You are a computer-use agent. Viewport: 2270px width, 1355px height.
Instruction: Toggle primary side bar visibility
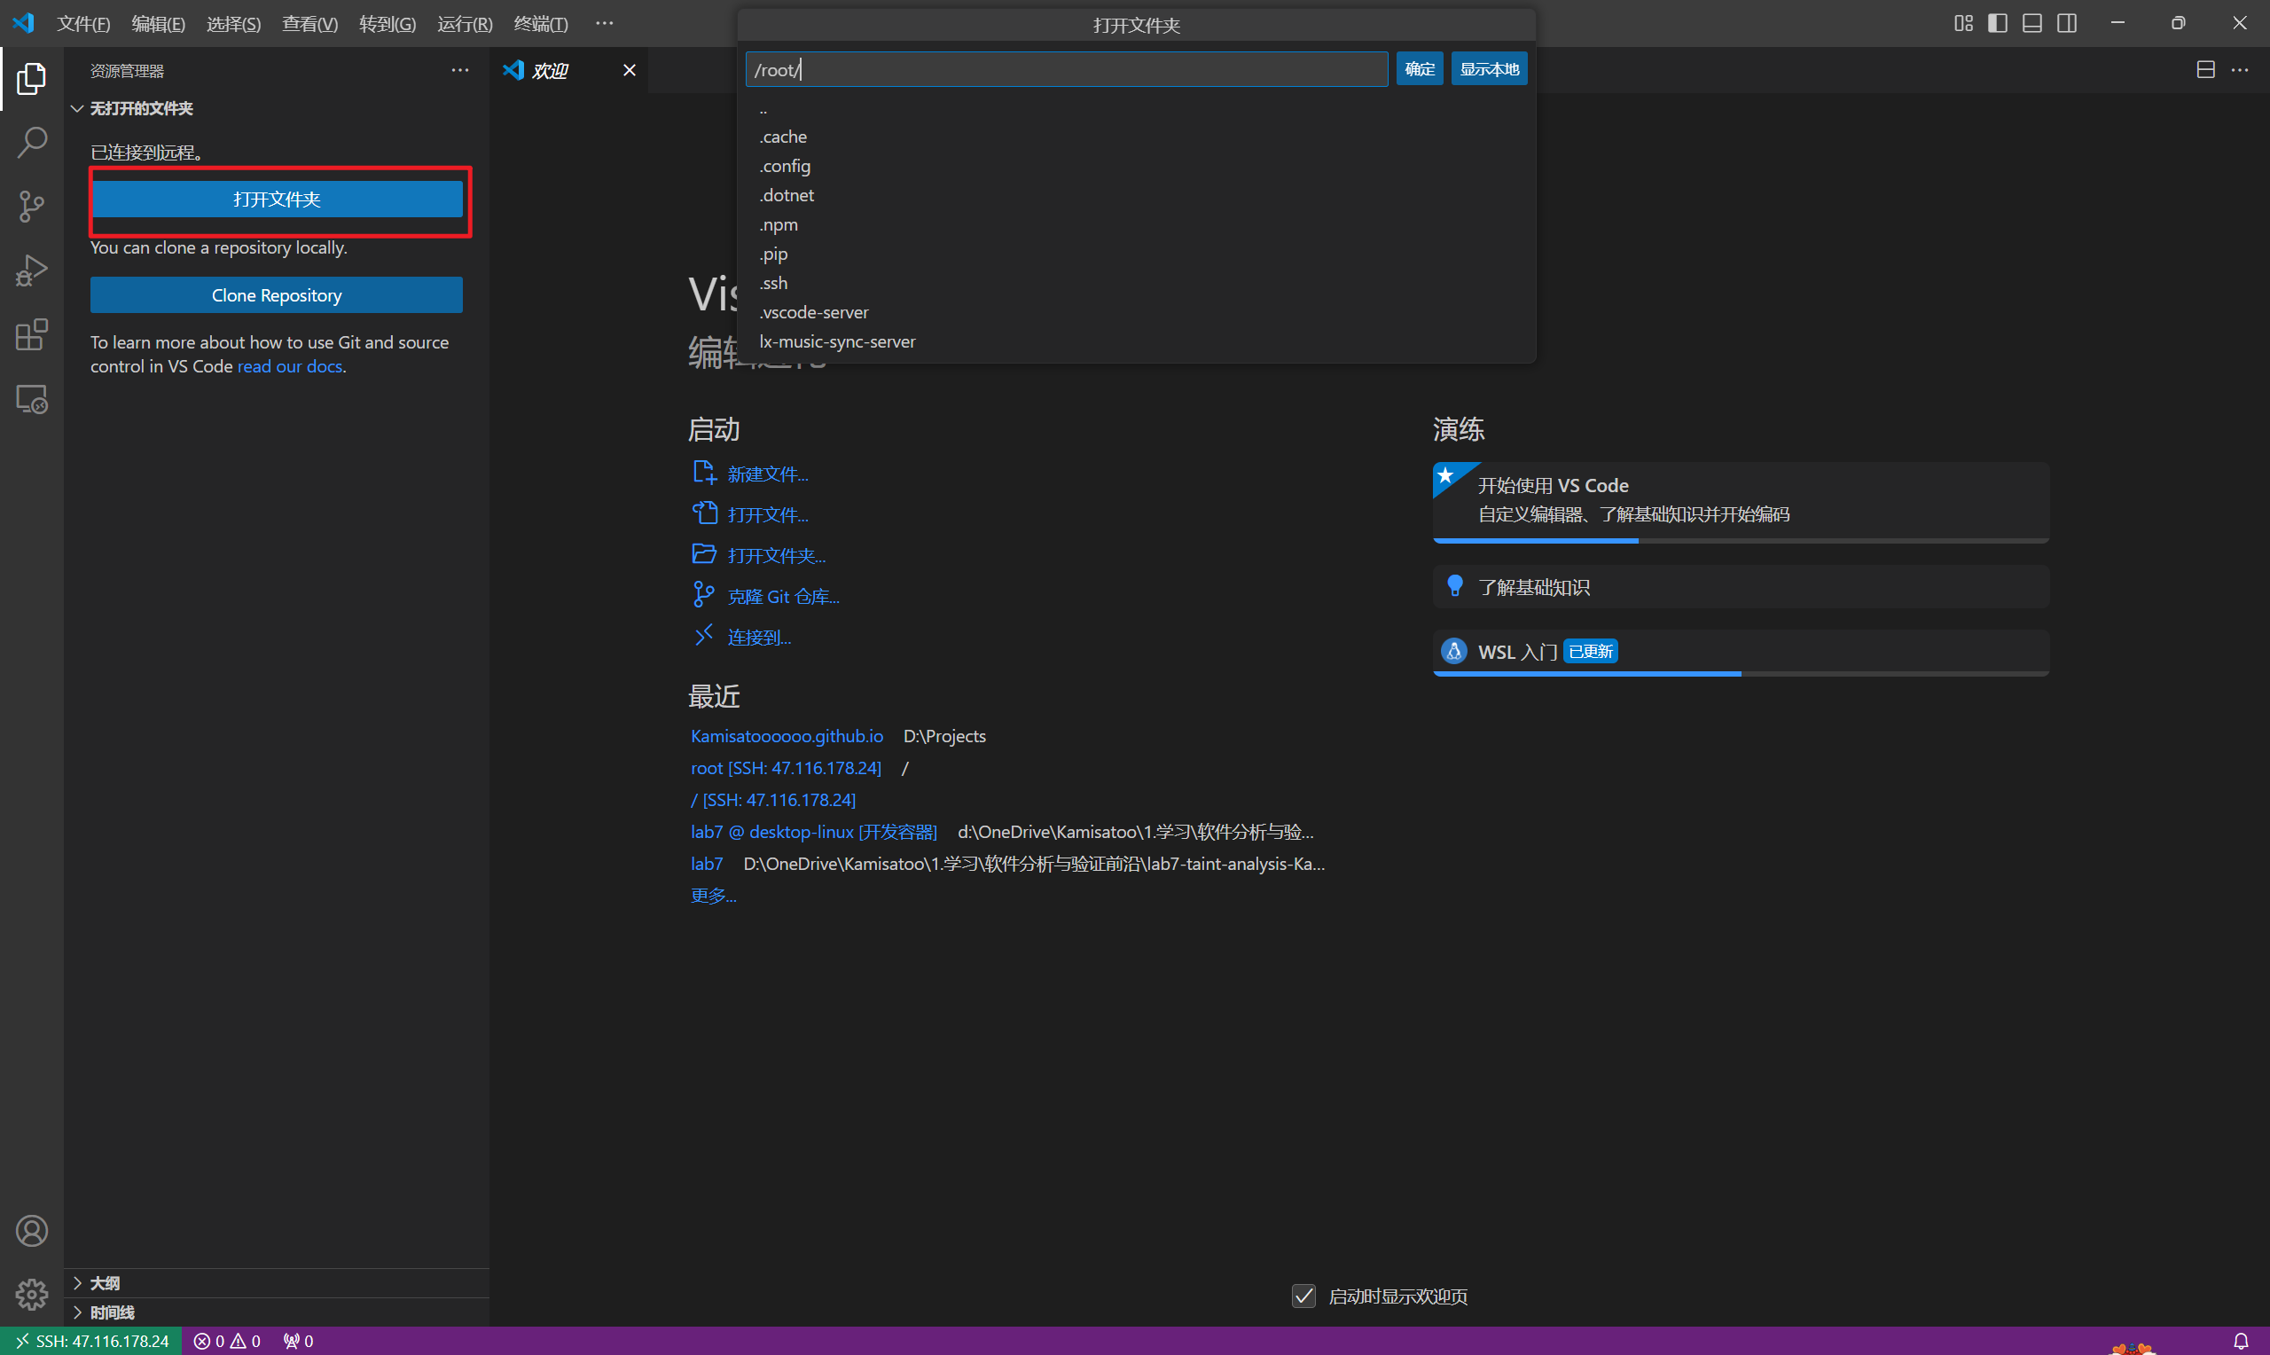pos(1997,24)
